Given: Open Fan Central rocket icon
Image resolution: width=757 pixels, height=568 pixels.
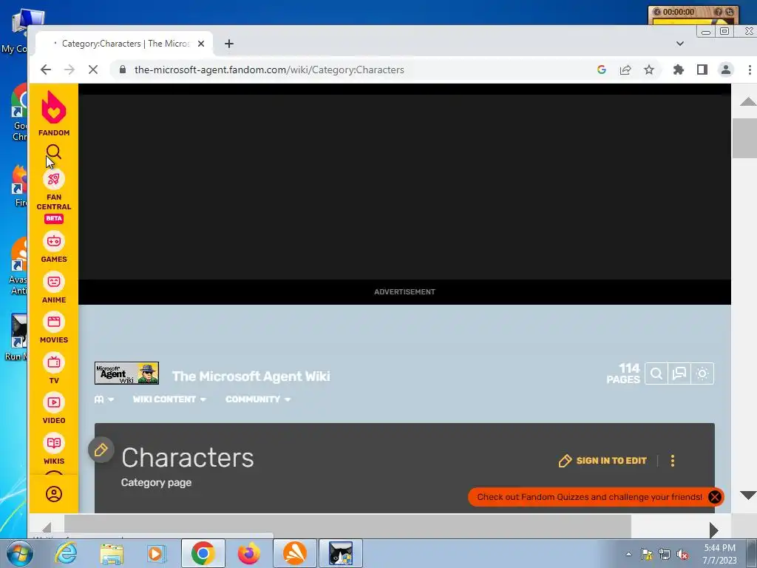Looking at the screenshot, I should [x=53, y=179].
